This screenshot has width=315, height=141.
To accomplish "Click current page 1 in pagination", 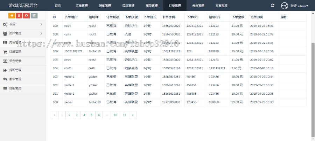I will click(x=62, y=115).
